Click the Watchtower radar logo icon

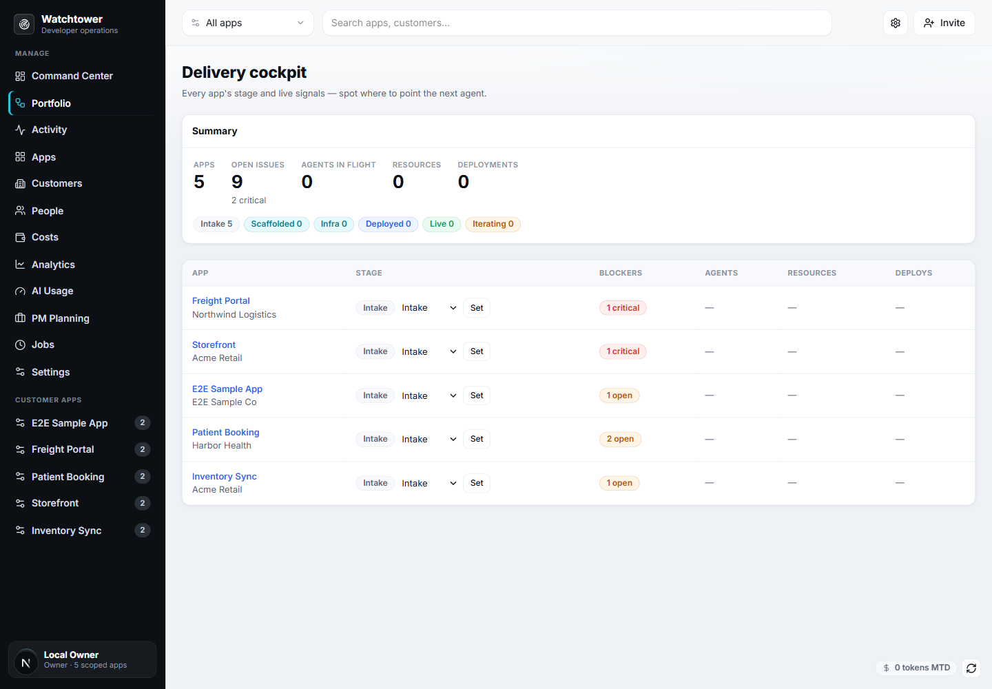pyautogui.click(x=24, y=24)
